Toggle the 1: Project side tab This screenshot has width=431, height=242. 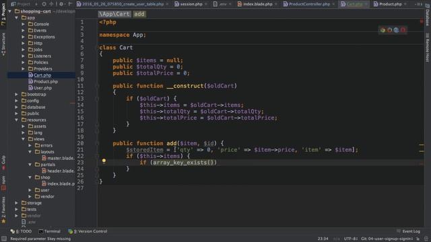(x=3, y=14)
